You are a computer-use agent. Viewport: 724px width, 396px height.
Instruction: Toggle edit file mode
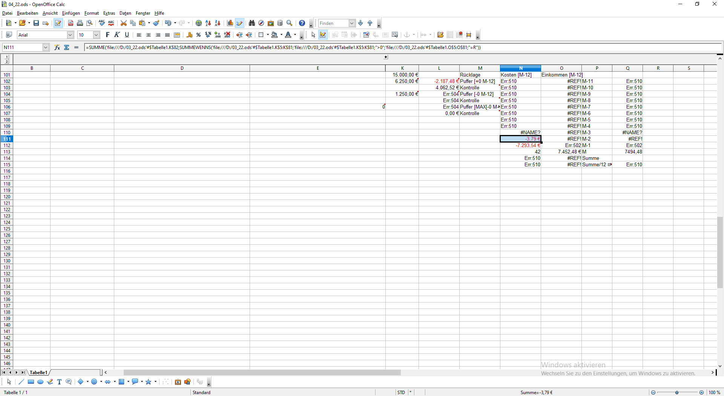pyautogui.click(x=58, y=23)
